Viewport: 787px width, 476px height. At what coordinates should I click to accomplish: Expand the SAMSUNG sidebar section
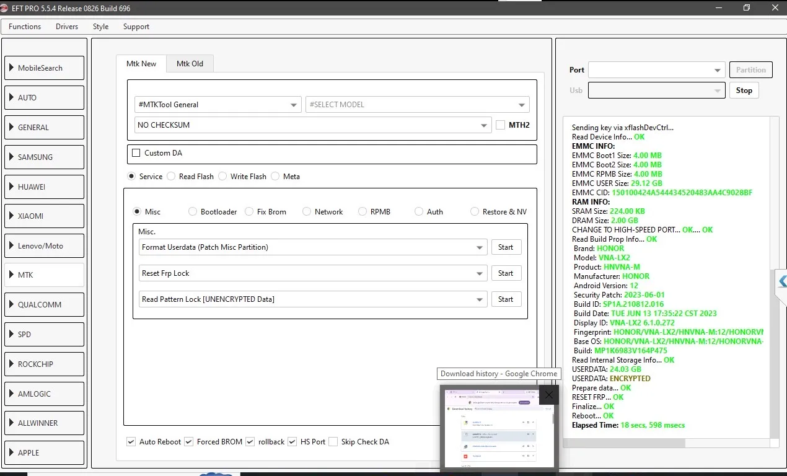coord(44,157)
